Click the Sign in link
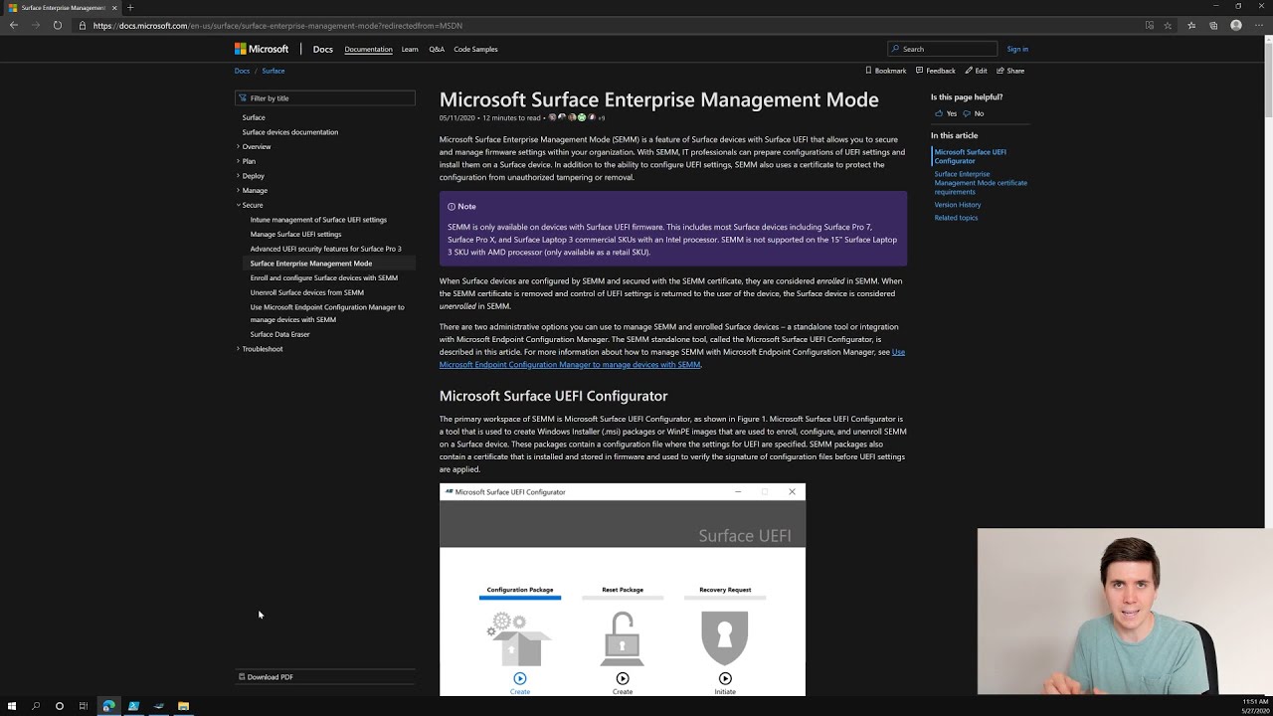The width and height of the screenshot is (1273, 716). (x=1017, y=49)
